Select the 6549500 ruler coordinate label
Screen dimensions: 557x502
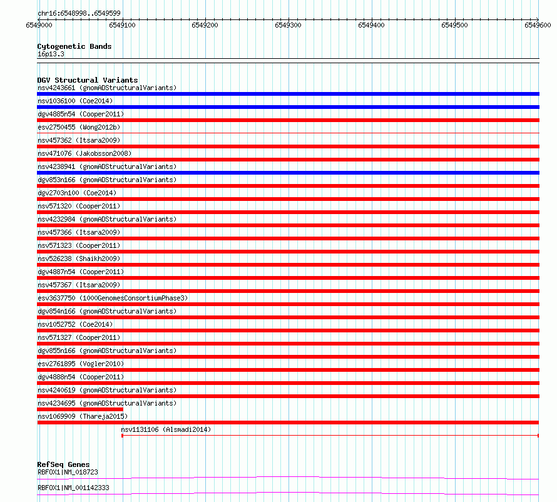pyautogui.click(x=454, y=25)
